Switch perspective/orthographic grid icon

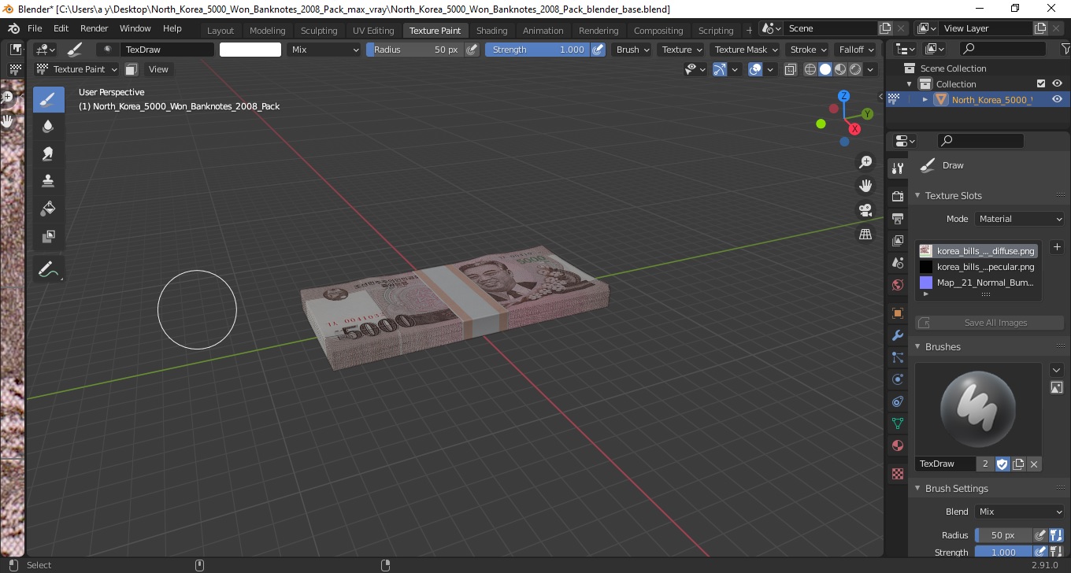point(865,235)
